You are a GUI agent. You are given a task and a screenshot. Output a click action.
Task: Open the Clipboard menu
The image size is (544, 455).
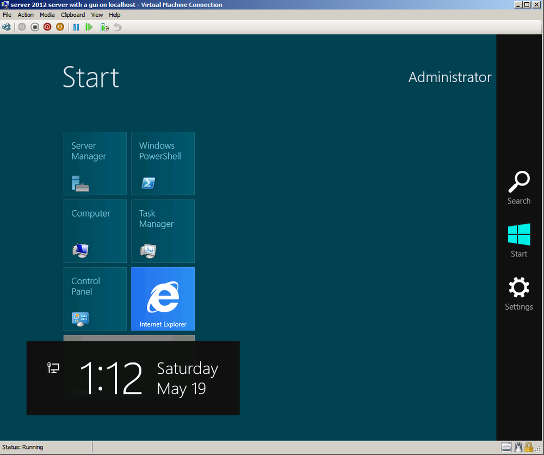click(x=73, y=15)
